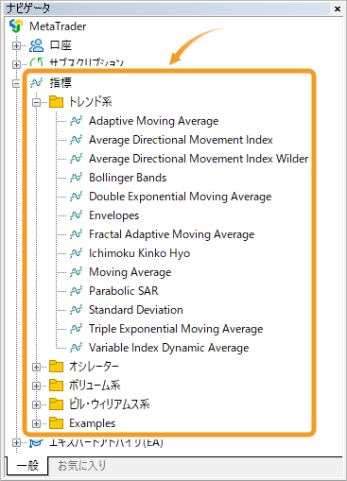The image size is (347, 481).
Task: Click the indicator icon beside Parabolic SAR
Action: click(76, 291)
